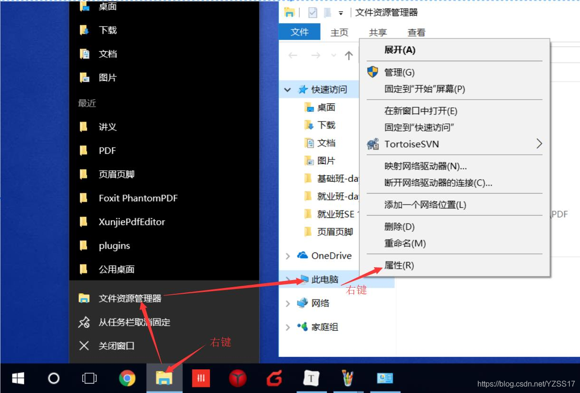Open the Windows Start button
This screenshot has width=580, height=393.
[x=18, y=378]
